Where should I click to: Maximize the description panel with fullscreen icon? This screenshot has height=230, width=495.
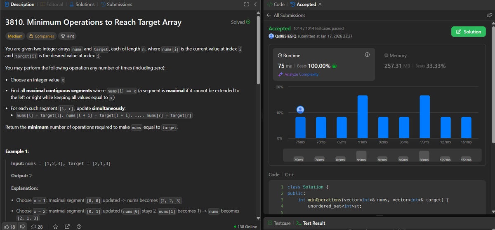tap(247, 4)
